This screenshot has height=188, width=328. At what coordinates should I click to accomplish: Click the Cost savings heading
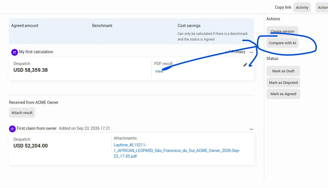click(x=189, y=26)
